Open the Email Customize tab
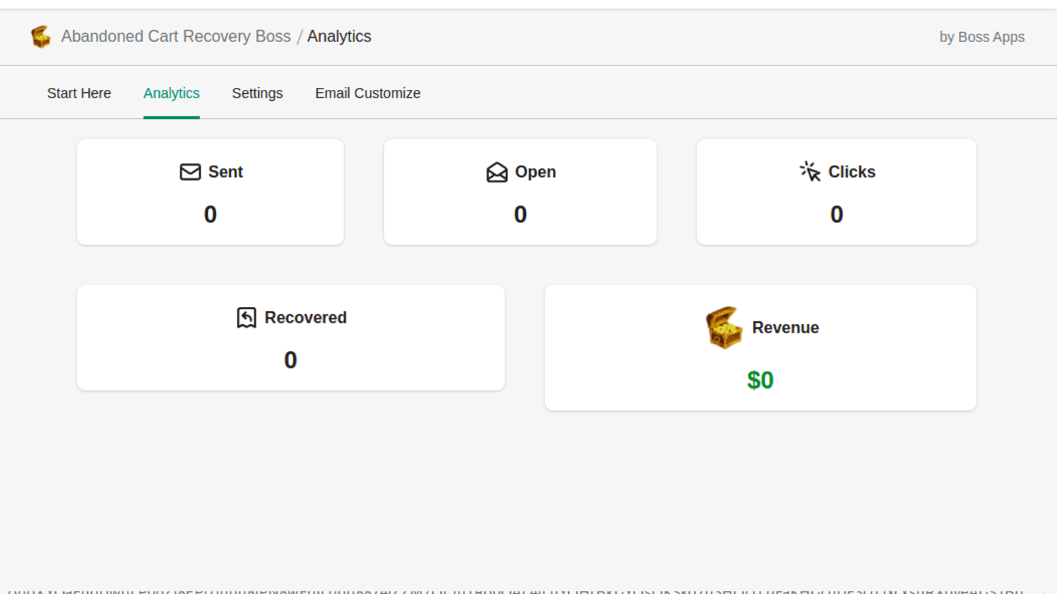 tap(367, 94)
